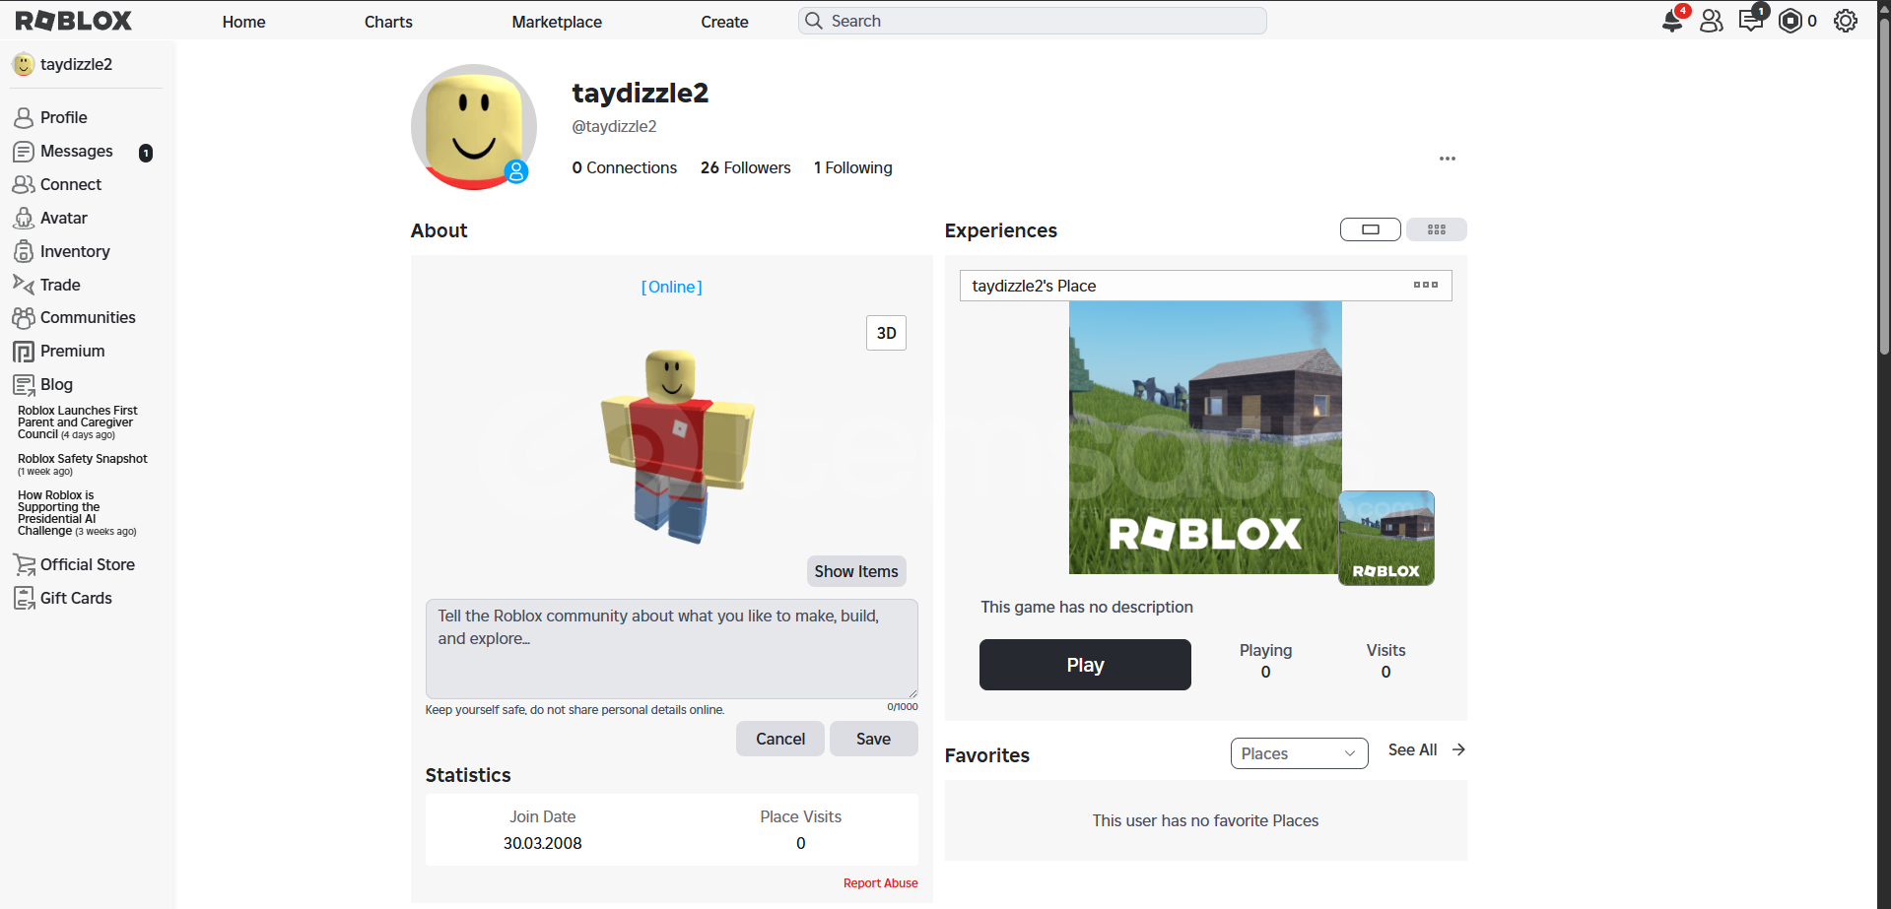Click the Search input field
This screenshot has height=909, width=1891.
point(1033,21)
